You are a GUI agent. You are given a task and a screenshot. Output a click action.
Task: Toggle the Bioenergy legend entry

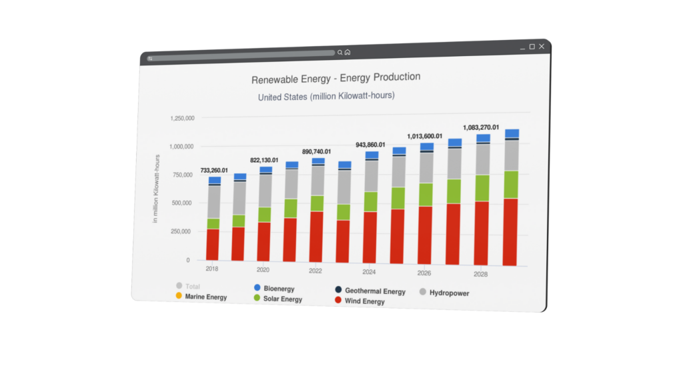[279, 287]
